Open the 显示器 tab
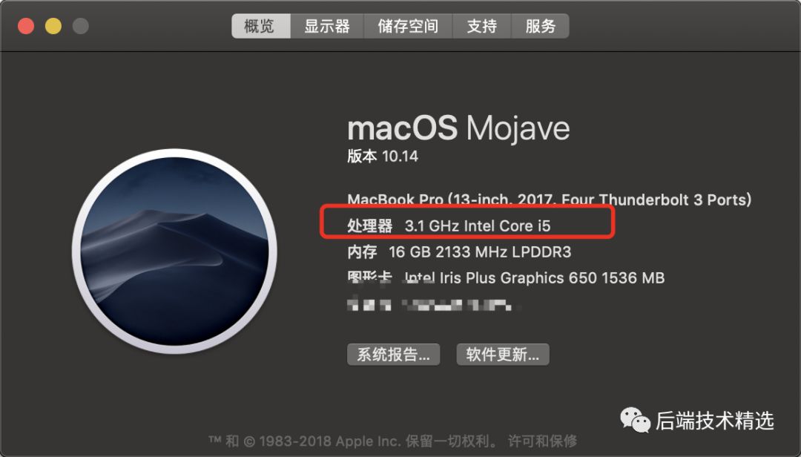Viewport: 801px width, 457px height. 327,26
